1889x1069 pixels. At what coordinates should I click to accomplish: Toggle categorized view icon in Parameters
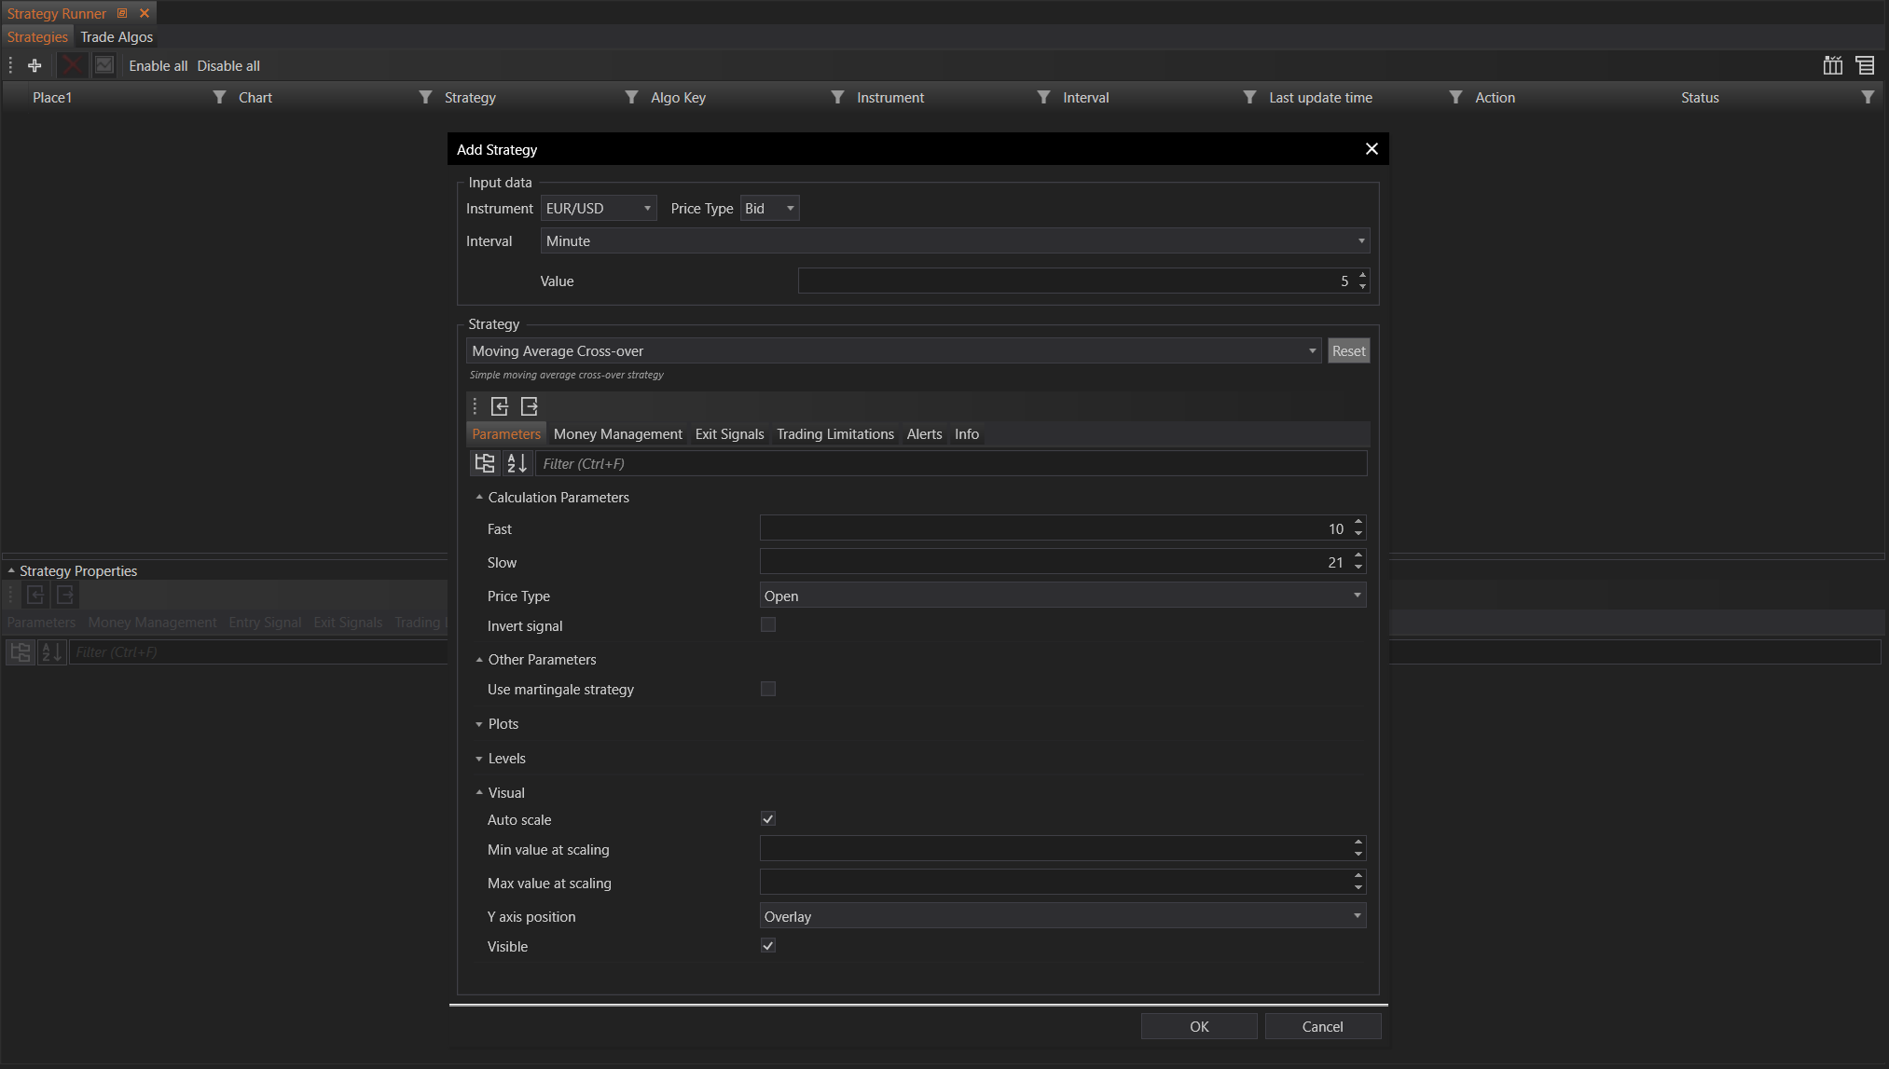coord(485,463)
